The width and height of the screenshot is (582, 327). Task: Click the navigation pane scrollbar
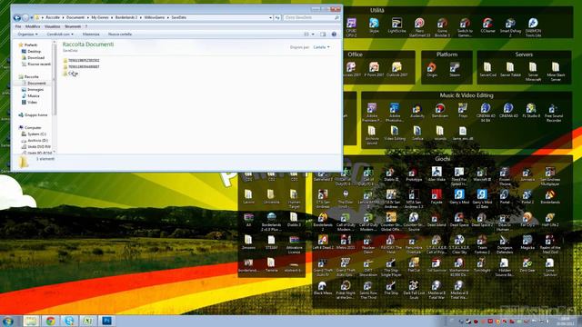(55, 78)
